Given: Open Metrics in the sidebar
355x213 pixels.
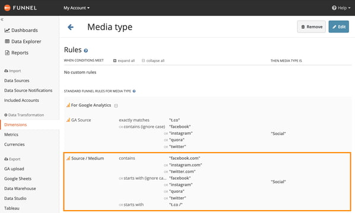Looking at the screenshot, I should [x=11, y=134].
